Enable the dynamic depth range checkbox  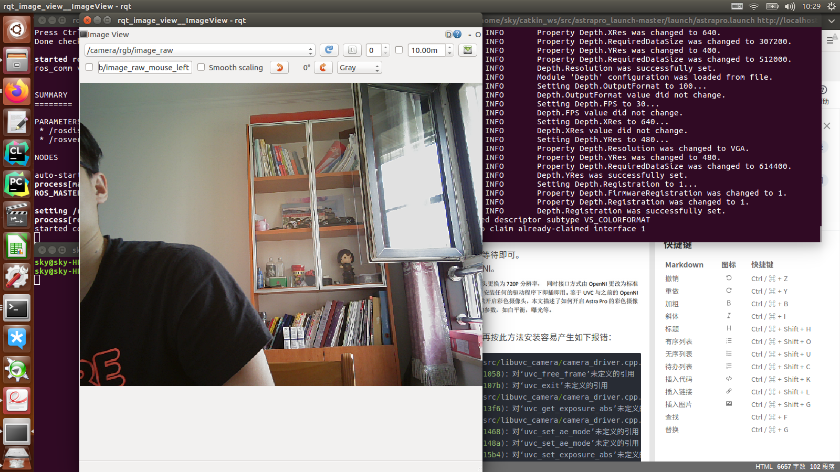(399, 50)
